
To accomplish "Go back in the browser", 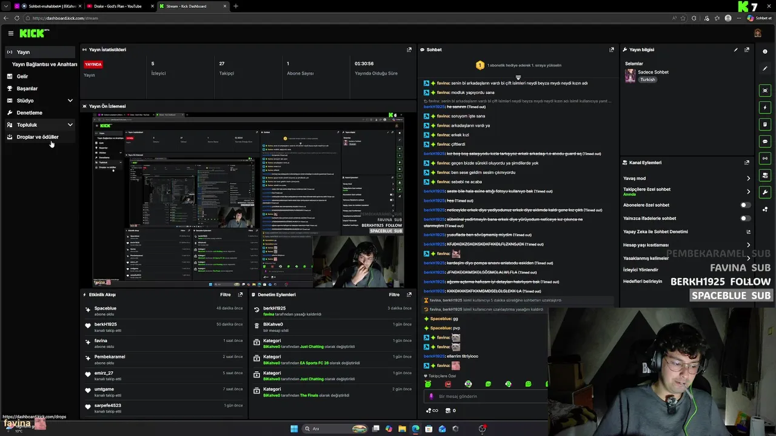I will coord(7,18).
